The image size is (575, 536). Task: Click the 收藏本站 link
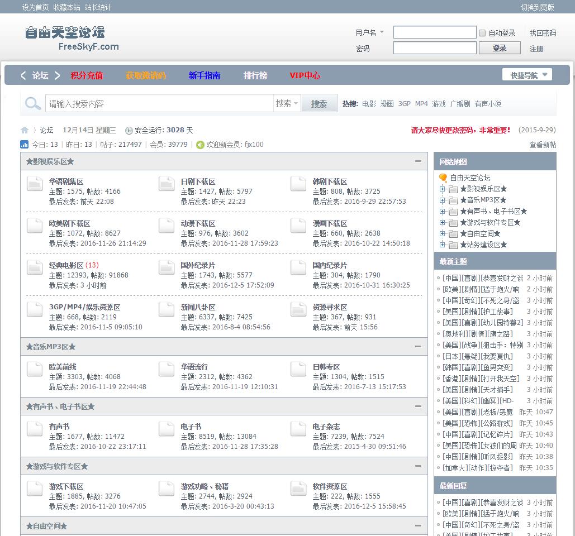pos(66,7)
